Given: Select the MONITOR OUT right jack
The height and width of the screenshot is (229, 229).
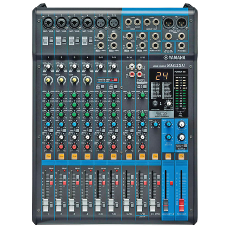Looking at the screenshot, I should point(155,45).
